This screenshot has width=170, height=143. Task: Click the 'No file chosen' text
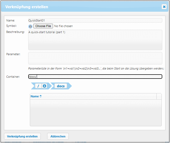[63, 26]
